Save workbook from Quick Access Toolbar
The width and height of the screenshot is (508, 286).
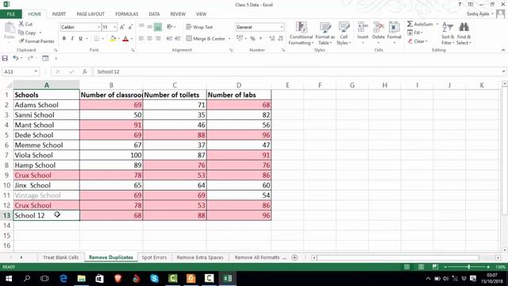coord(5,58)
